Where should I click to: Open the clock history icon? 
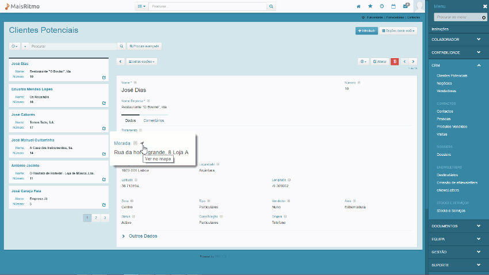click(x=382, y=6)
